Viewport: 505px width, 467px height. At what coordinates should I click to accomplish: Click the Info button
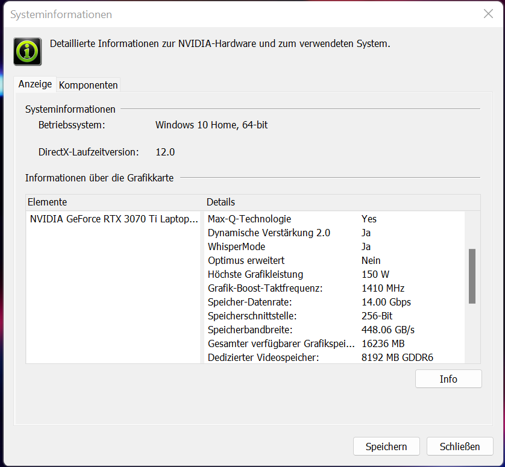[x=448, y=379]
